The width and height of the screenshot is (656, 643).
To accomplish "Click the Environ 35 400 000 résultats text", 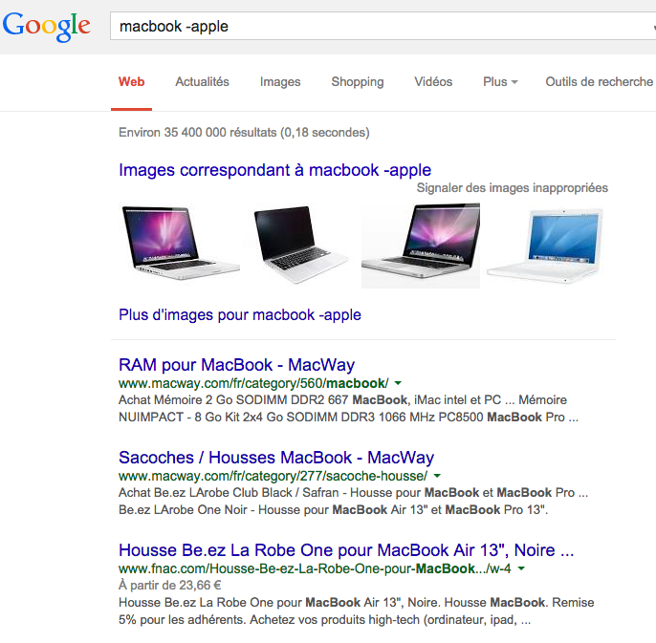I will click(x=244, y=133).
